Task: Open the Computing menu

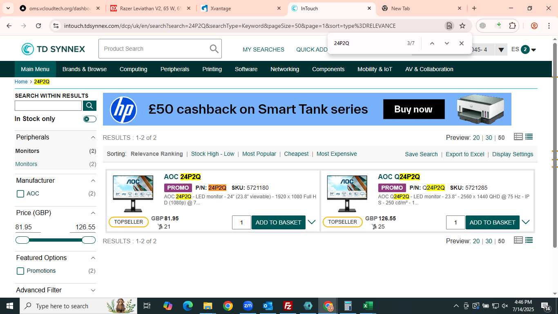Action: [x=133, y=69]
